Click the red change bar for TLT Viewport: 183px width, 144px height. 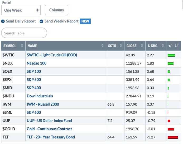[173, 137]
